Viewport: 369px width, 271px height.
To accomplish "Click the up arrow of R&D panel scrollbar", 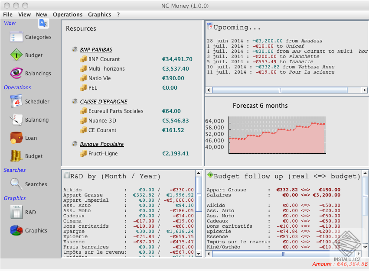I will pos(199,174).
